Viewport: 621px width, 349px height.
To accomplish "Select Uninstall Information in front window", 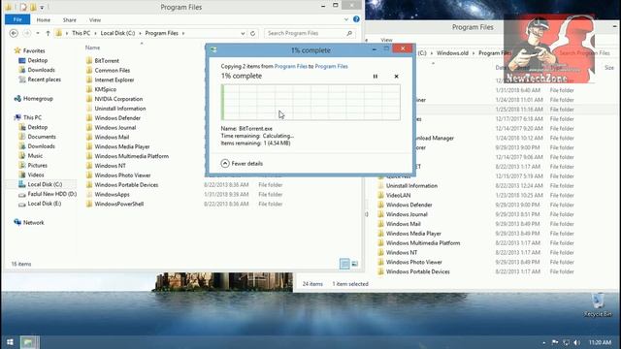I will coord(120,109).
